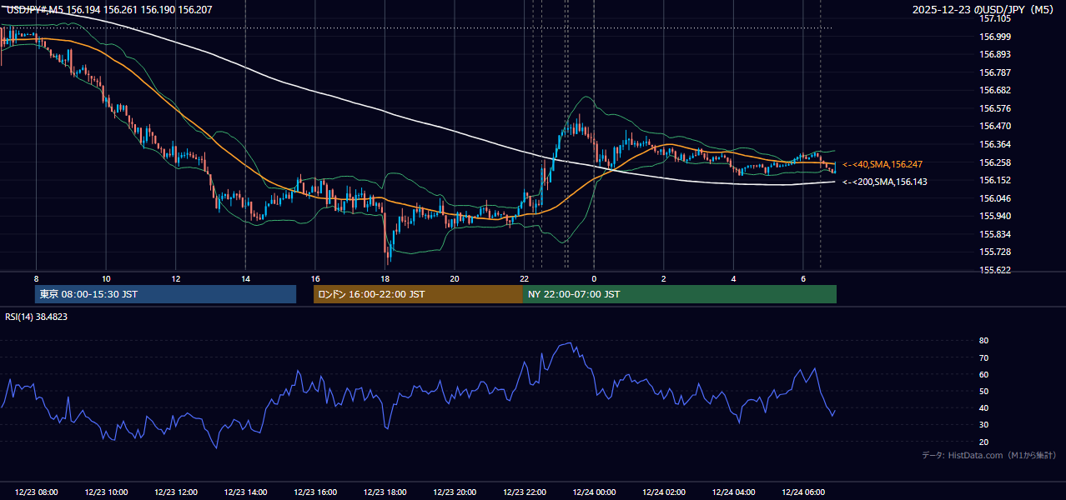1066x500 pixels.
Task: Click hour tick 8 under price chart
Action: click(36, 278)
